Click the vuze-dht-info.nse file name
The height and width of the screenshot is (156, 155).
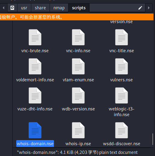(x=35, y=109)
